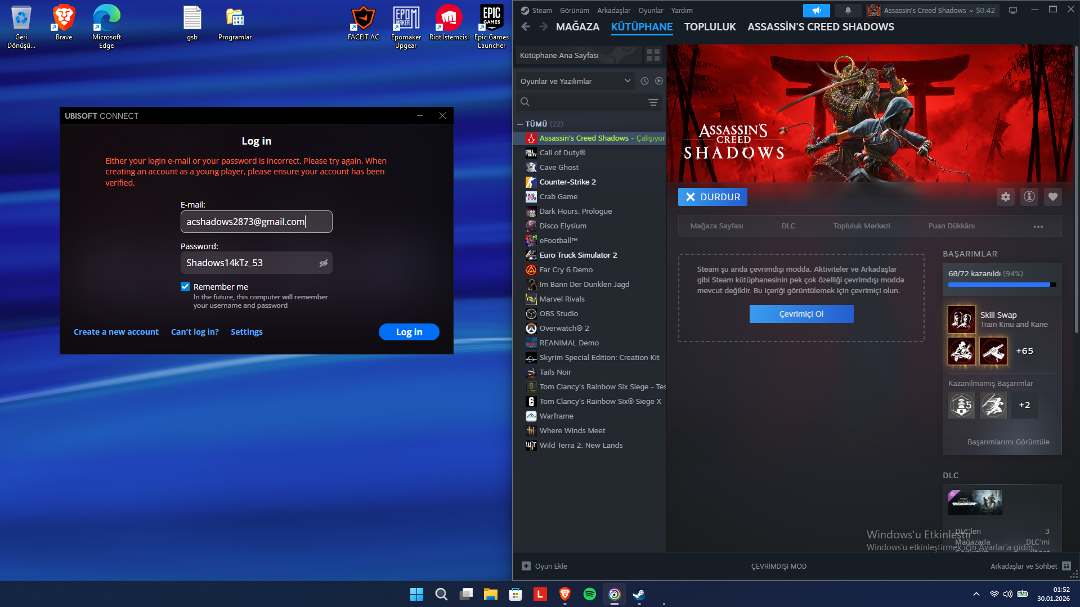Image resolution: width=1080 pixels, height=607 pixels.
Task: Open game settings gear for Assassin's Creed Shadows
Action: (1005, 197)
